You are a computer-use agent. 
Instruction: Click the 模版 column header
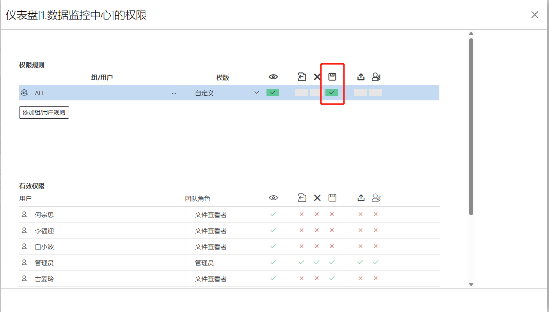point(223,77)
